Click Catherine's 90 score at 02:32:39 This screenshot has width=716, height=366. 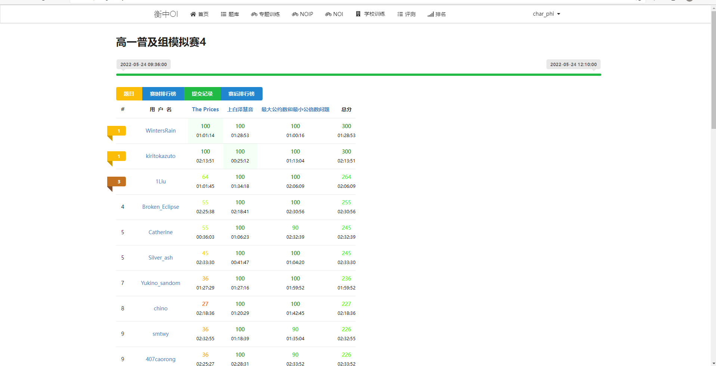pos(295,228)
